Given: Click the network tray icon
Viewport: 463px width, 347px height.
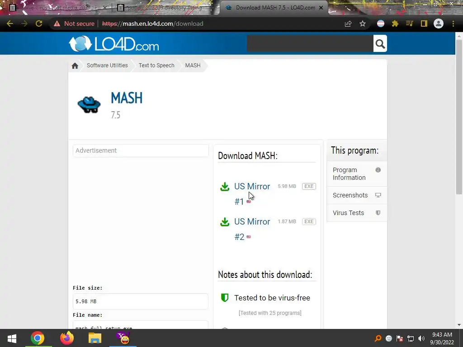Looking at the screenshot, I should coord(411,338).
